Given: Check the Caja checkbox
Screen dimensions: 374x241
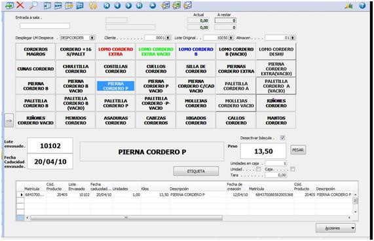Looking at the screenshot, I should pos(293,169).
